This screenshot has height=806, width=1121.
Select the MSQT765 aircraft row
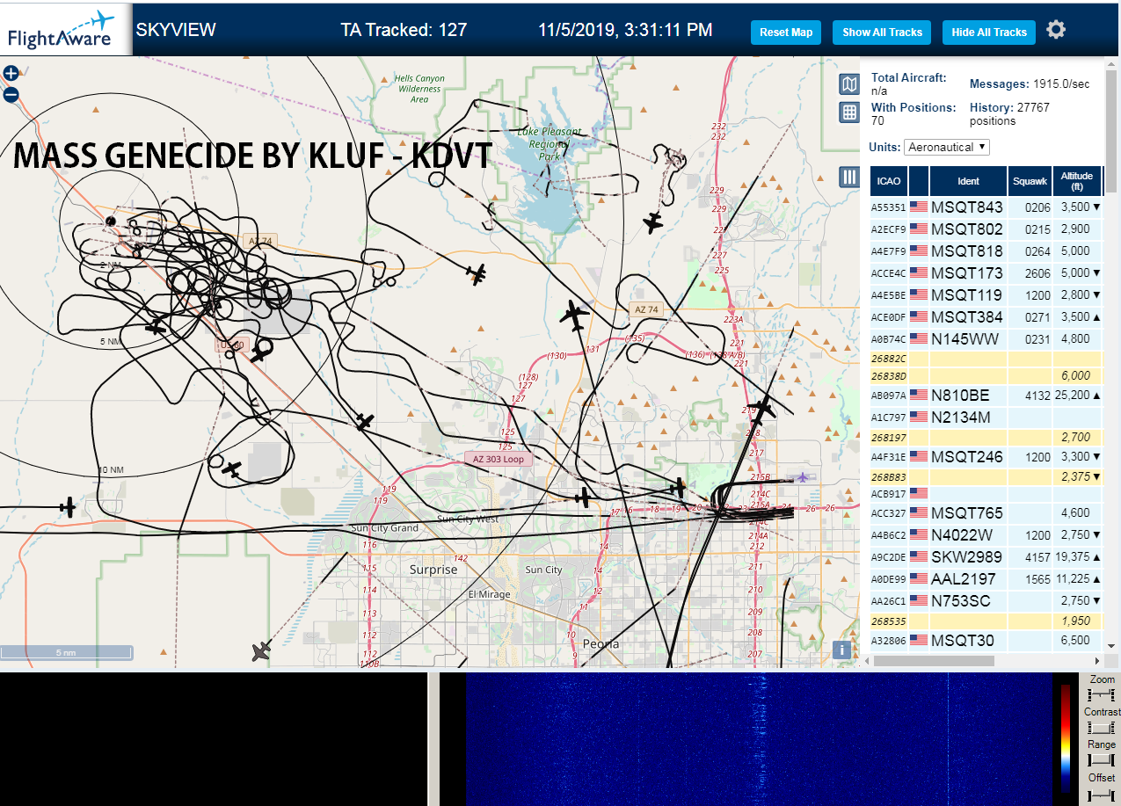point(986,512)
